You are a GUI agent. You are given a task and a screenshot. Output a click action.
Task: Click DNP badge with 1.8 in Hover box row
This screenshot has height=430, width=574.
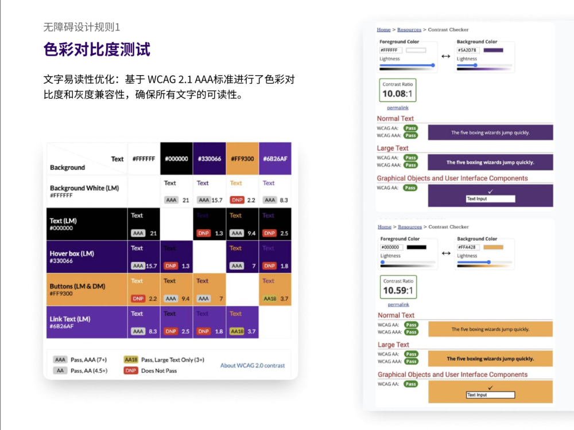(x=269, y=266)
